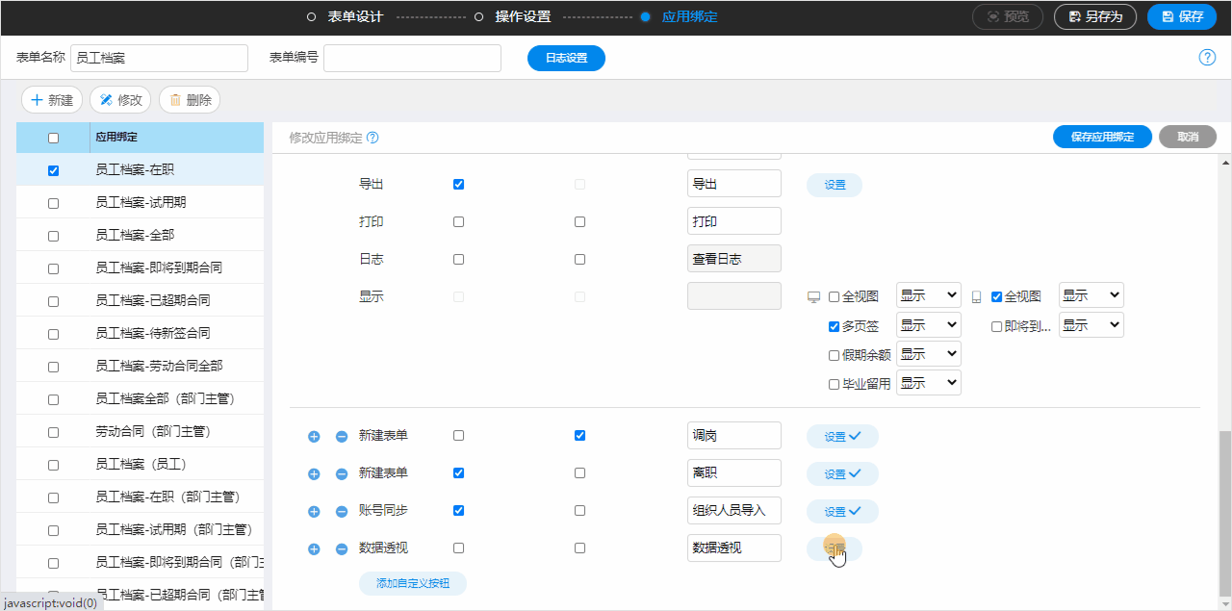Image resolution: width=1232 pixels, height=611 pixels.
Task: Click the 修改 button
Action: tap(120, 100)
